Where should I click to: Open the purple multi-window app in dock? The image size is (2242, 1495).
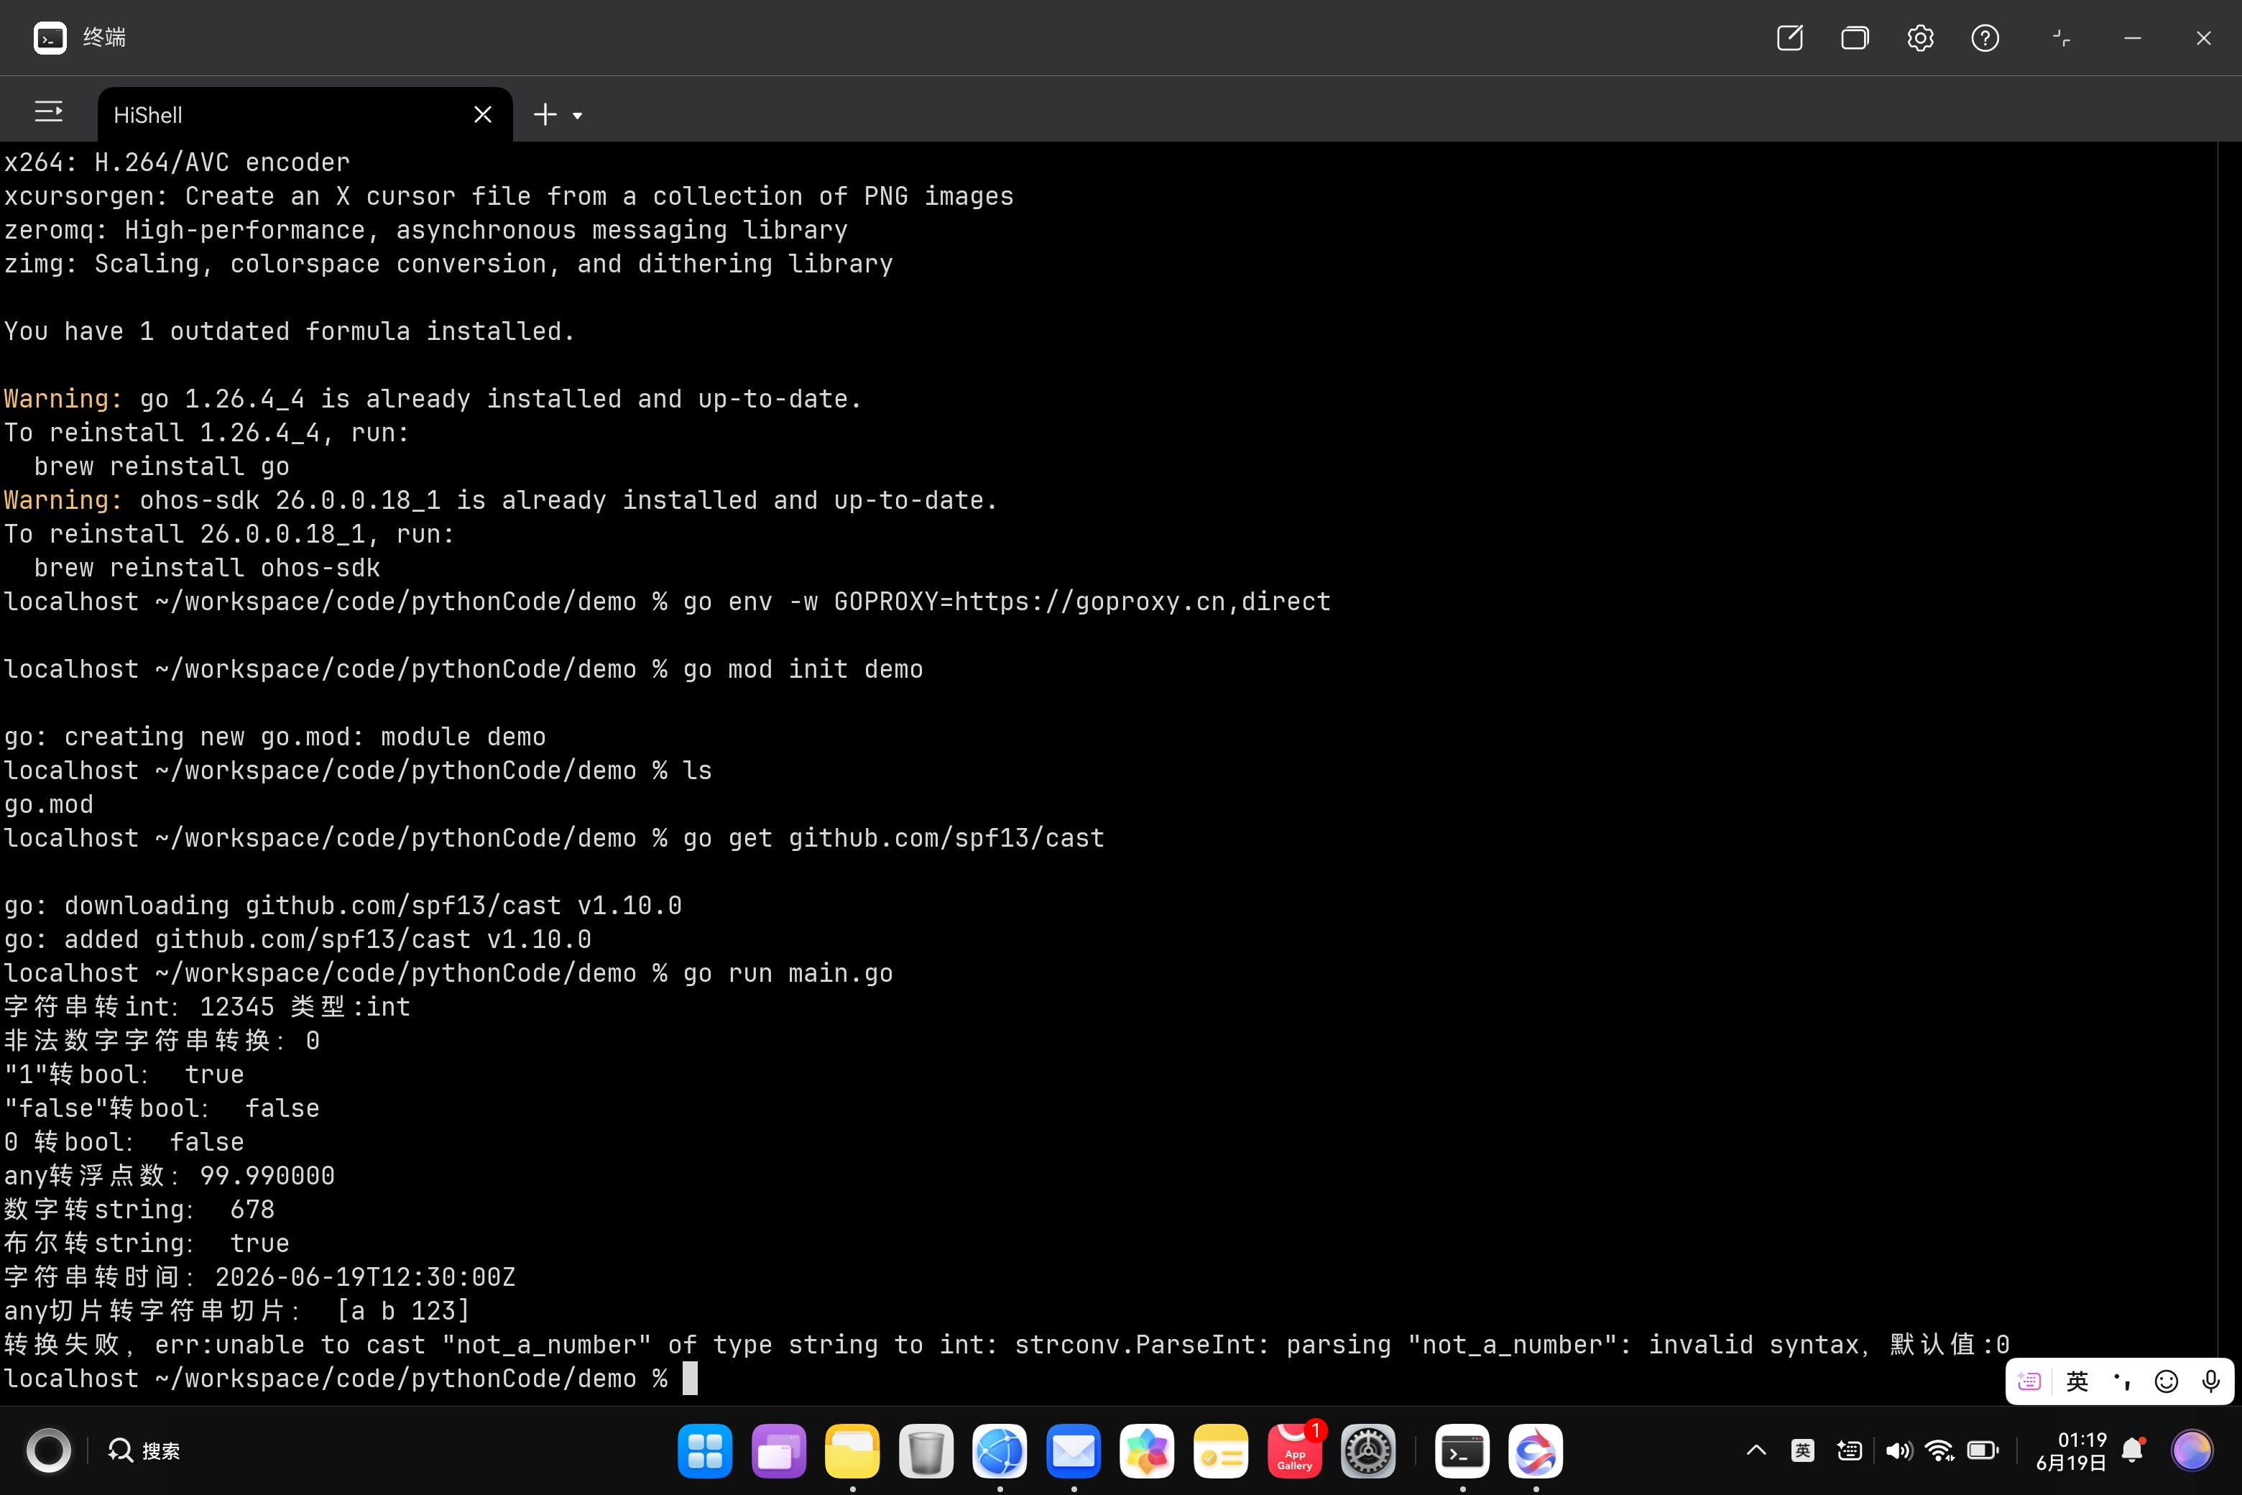779,1451
